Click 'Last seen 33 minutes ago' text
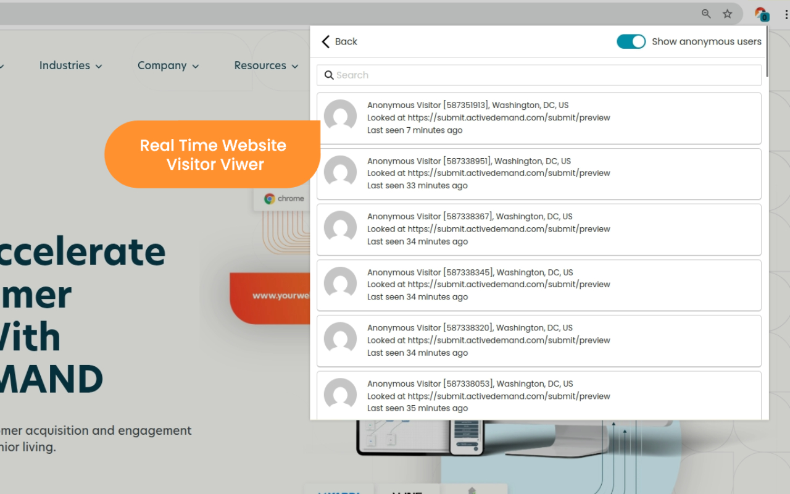 (x=417, y=186)
